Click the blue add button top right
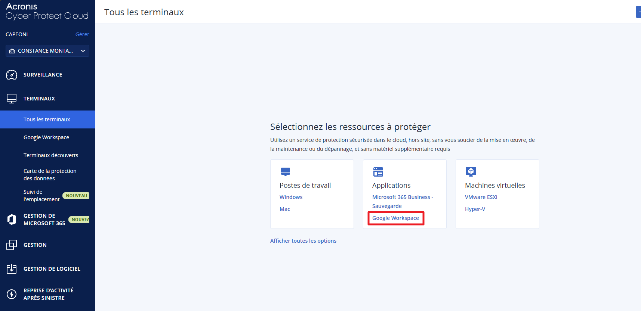The width and height of the screenshot is (641, 311). pyautogui.click(x=638, y=12)
